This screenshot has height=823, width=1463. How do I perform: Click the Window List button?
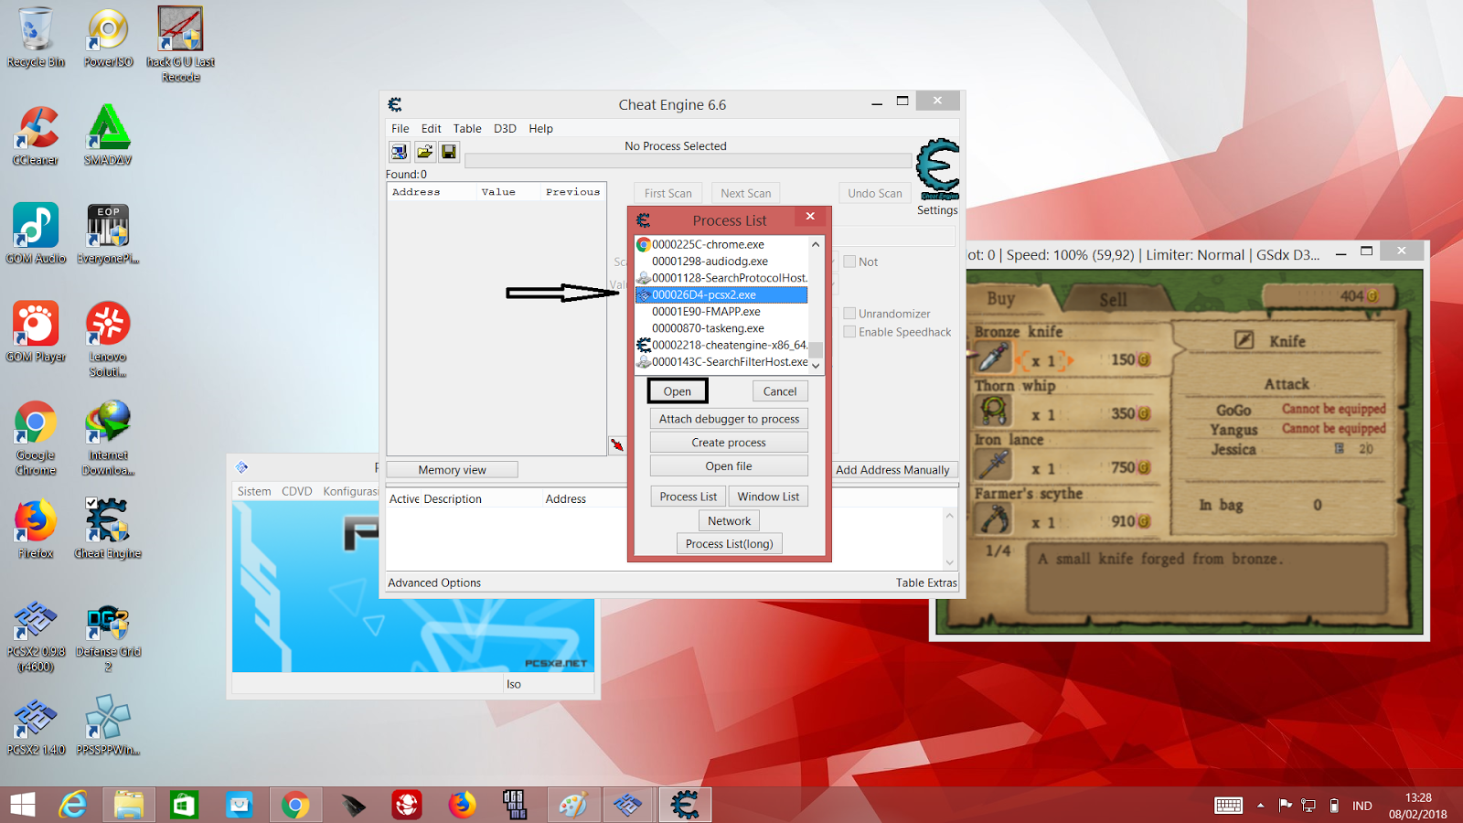(768, 497)
